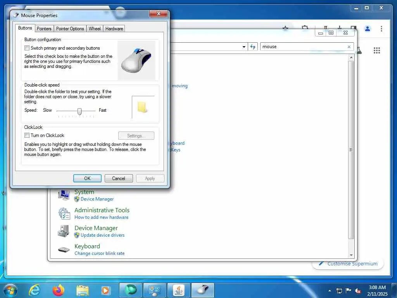The height and width of the screenshot is (298, 397).
Task: Click the muted volume tray icon
Action: (358, 291)
